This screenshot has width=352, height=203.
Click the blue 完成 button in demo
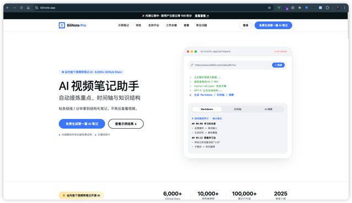278,65
